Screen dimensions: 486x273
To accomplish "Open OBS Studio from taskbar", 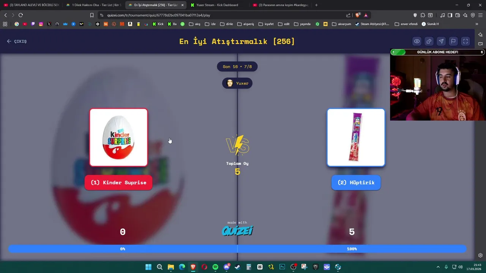I will [293, 267].
